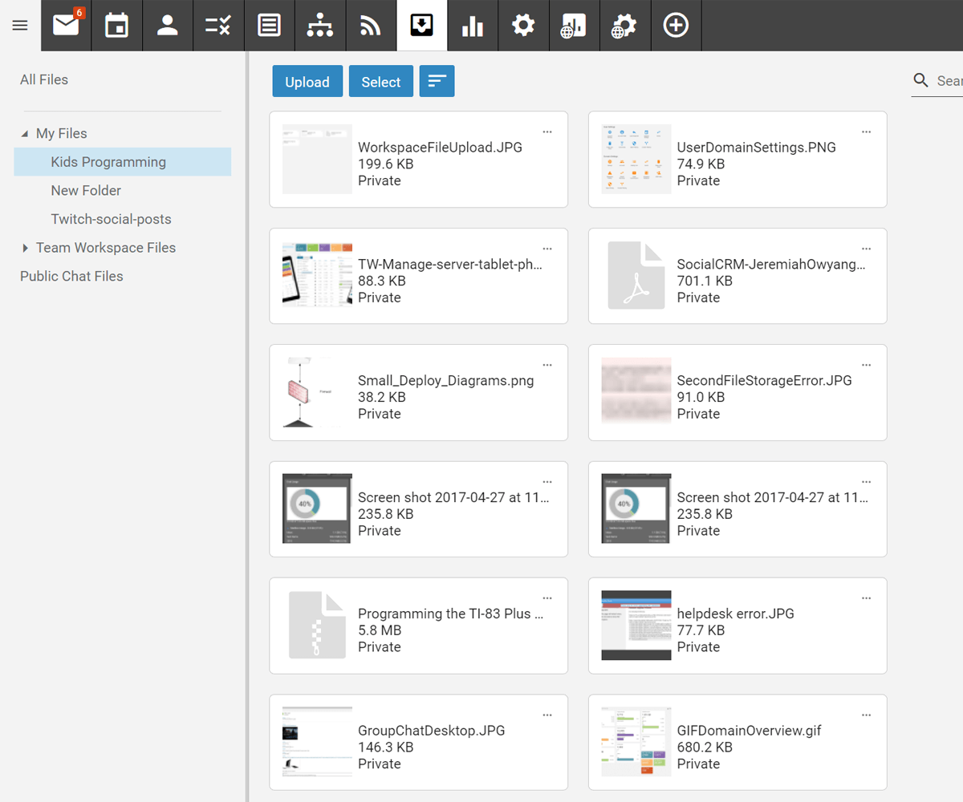
Task: Click the Small_Deploy_Diagrams.png thumbnail
Action: (317, 392)
